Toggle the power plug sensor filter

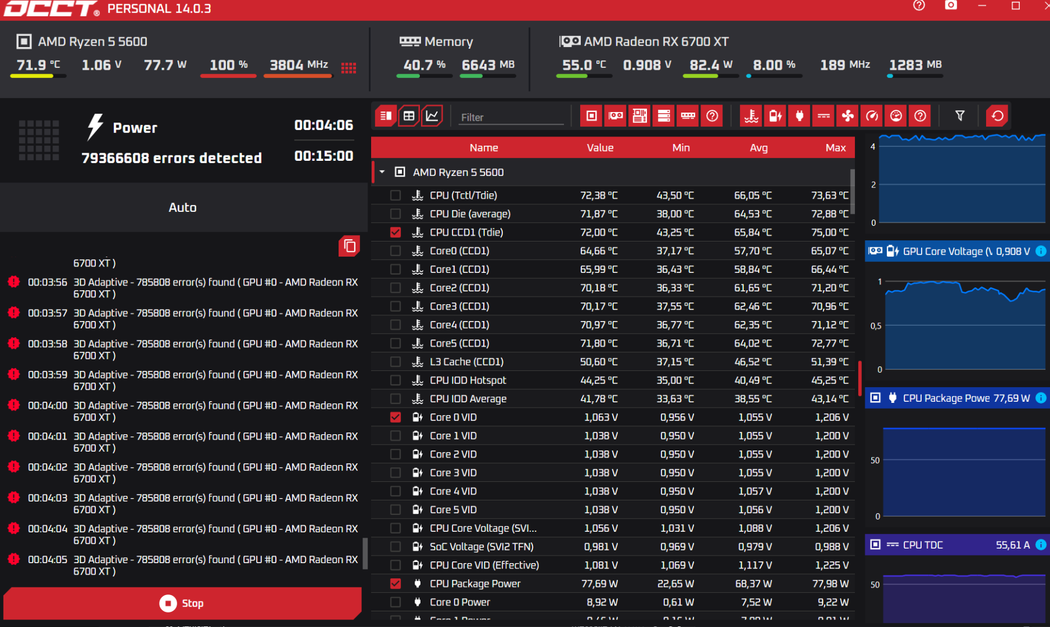(x=800, y=116)
